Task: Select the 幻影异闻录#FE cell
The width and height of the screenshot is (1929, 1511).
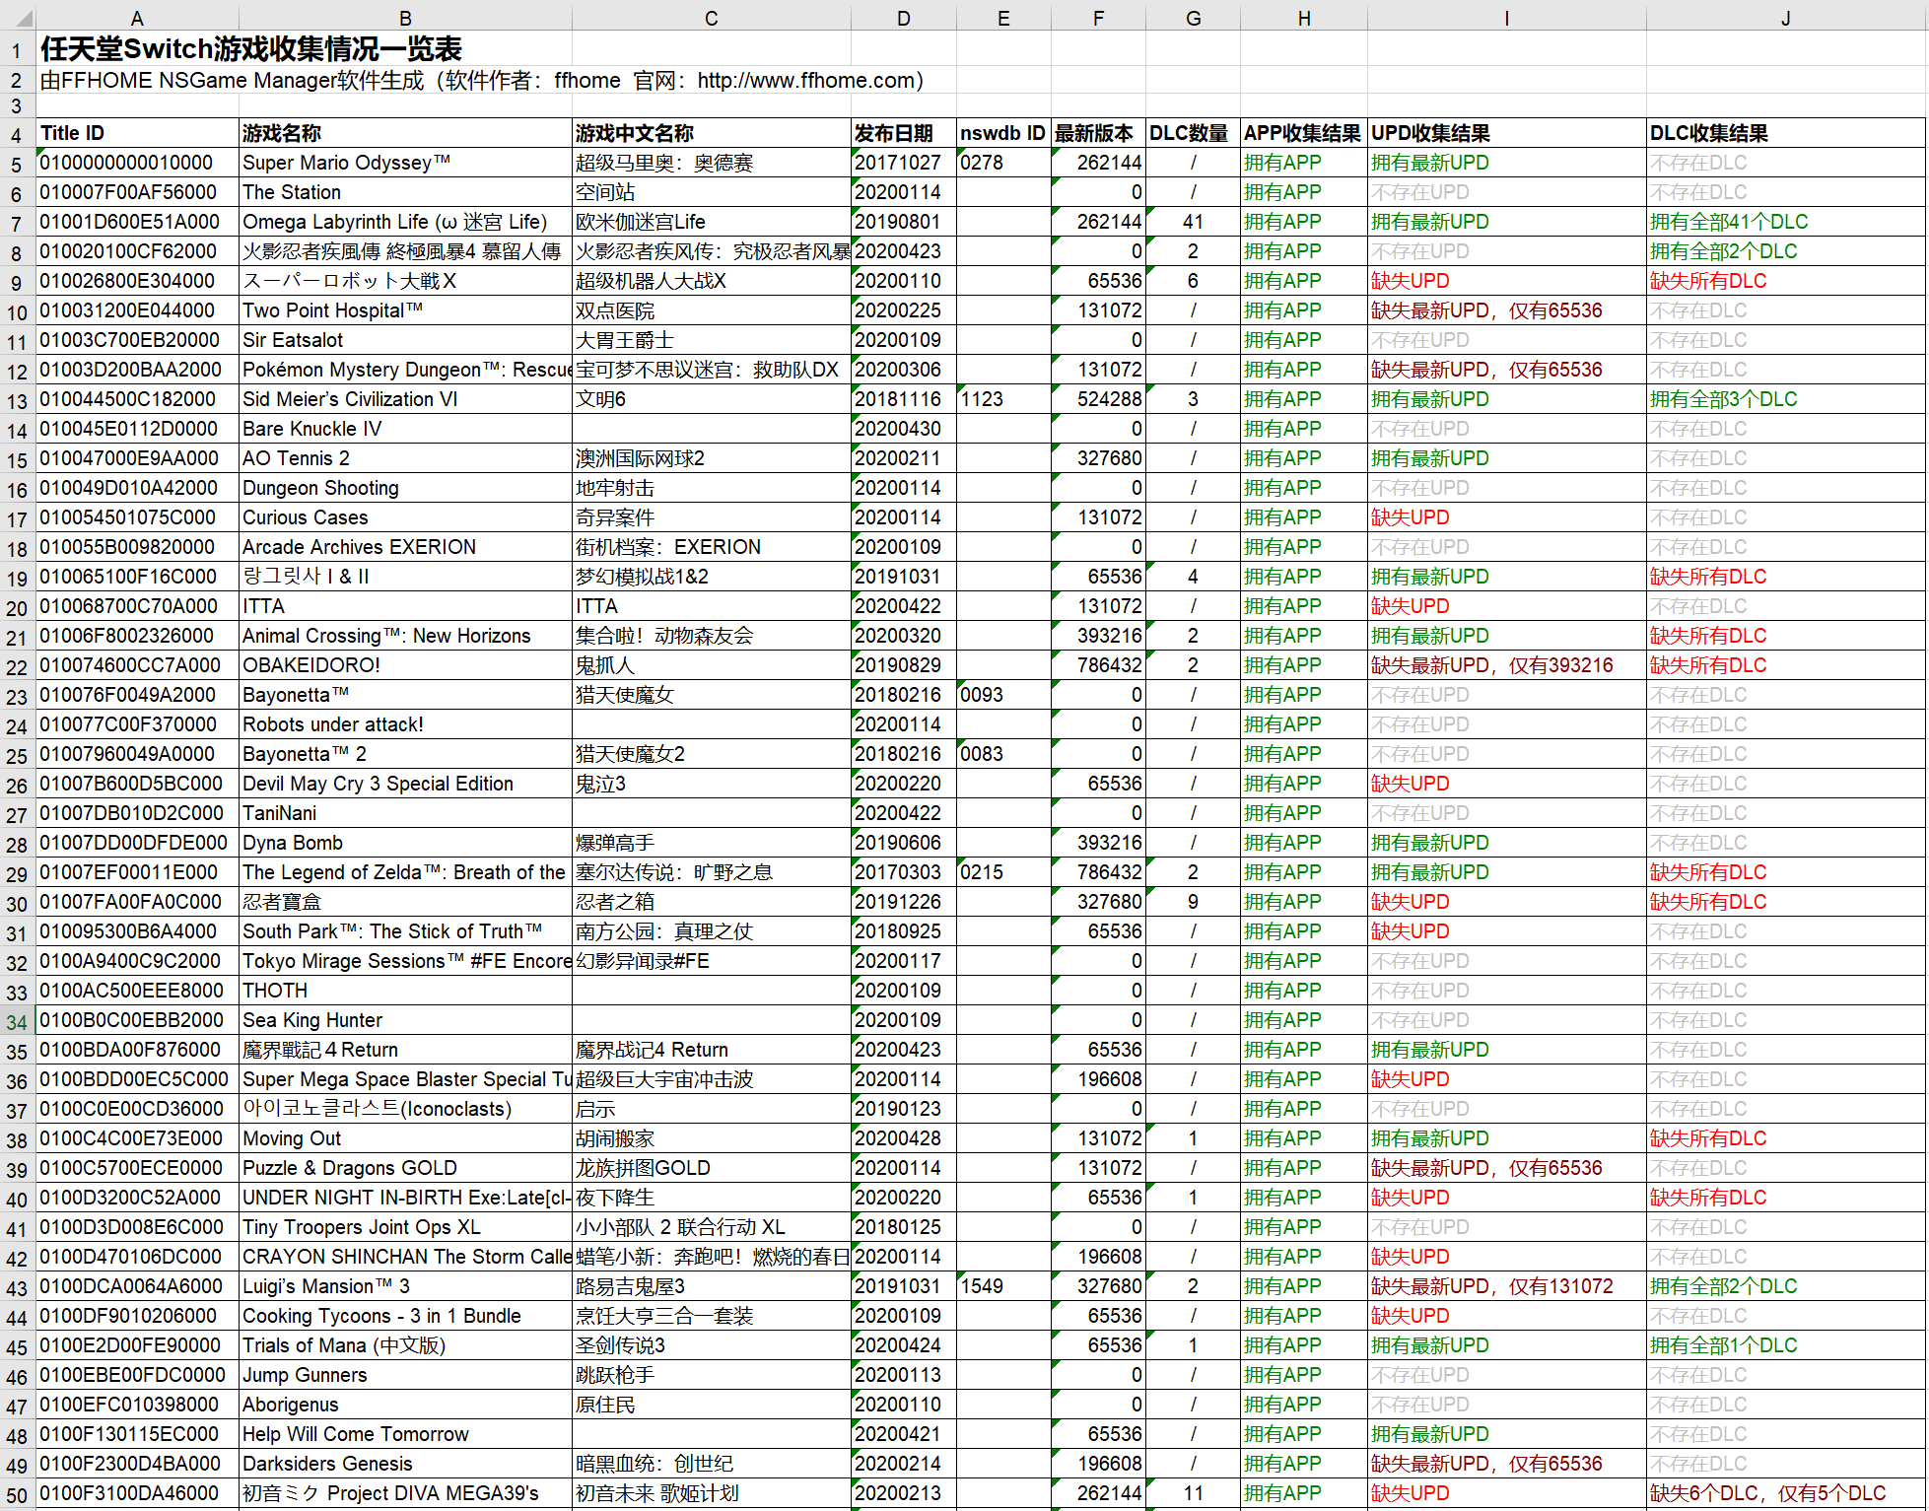Action: pyautogui.click(x=712, y=961)
